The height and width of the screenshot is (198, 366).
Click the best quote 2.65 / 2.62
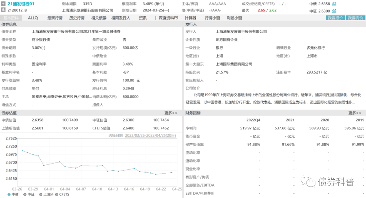pos(267,10)
